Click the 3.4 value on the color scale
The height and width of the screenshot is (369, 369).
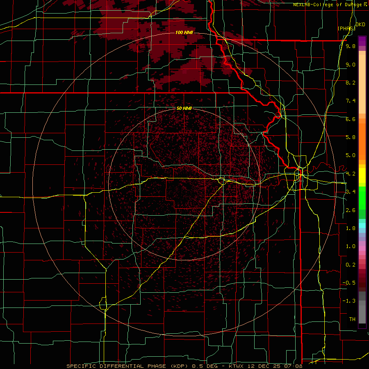(351, 192)
